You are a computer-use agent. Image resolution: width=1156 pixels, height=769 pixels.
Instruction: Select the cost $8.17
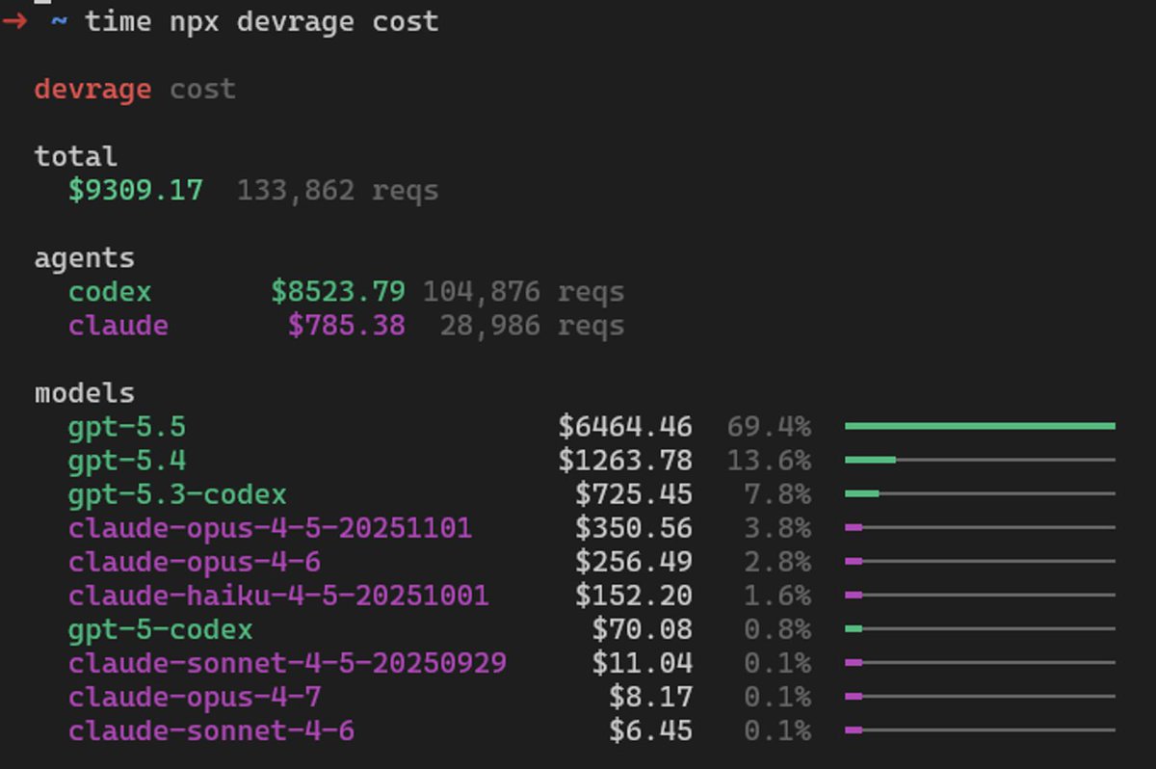coord(651,697)
